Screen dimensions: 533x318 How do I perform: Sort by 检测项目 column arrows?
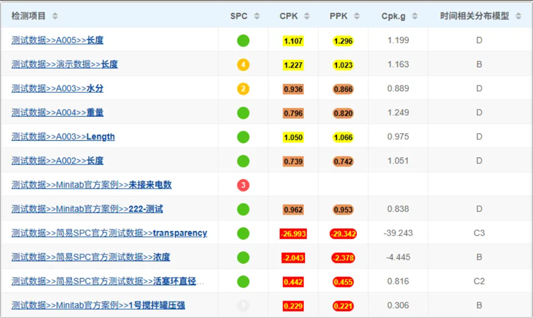[x=55, y=16]
